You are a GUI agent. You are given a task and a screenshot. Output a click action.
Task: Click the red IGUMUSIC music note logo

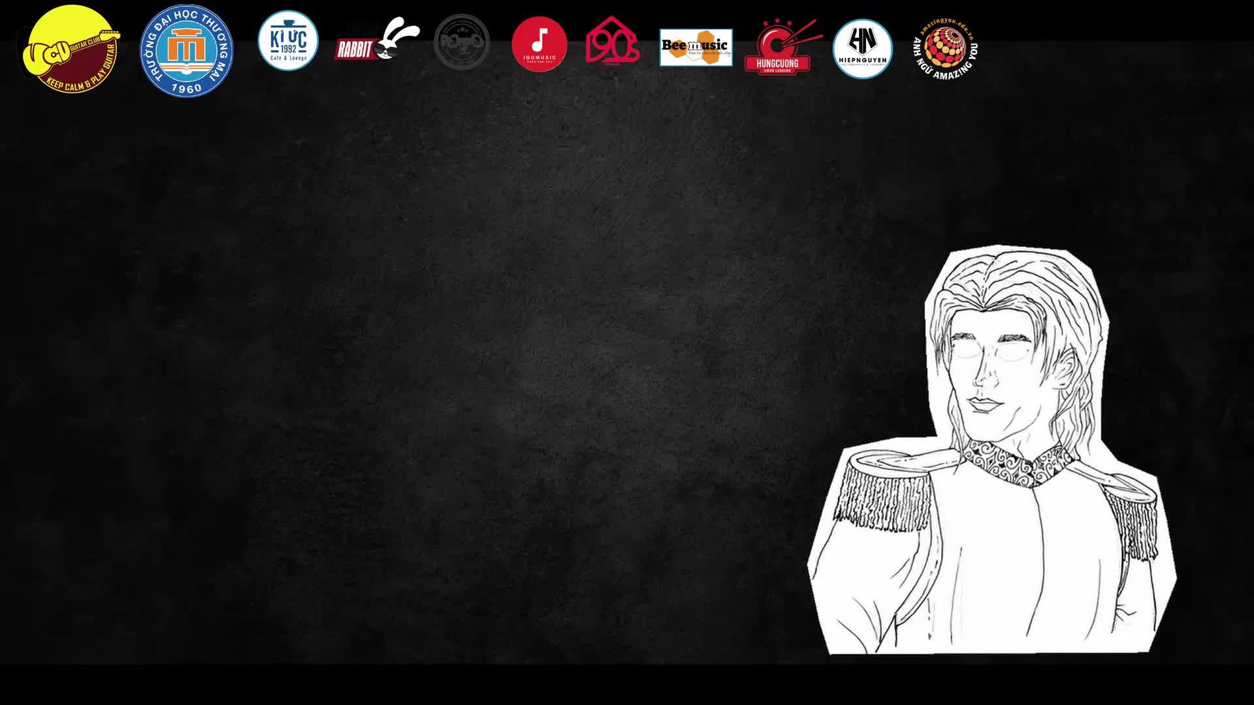(x=539, y=44)
